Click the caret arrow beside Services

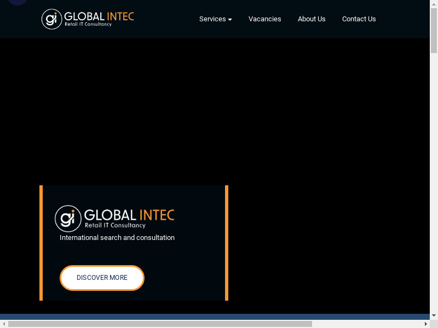(230, 20)
